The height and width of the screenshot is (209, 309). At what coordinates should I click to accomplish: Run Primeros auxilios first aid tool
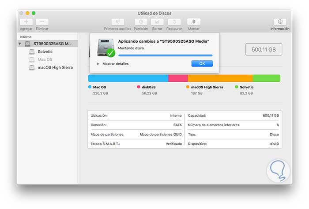(118, 22)
